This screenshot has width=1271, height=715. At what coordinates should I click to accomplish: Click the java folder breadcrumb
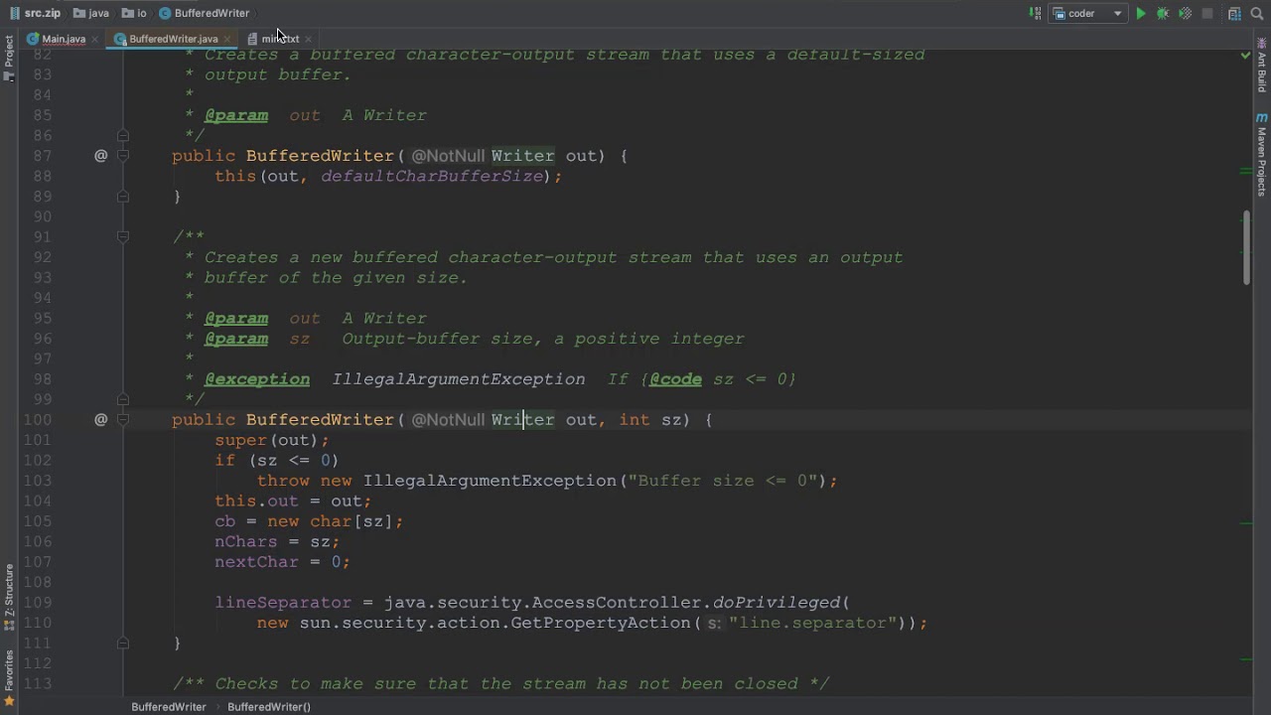[x=91, y=13]
